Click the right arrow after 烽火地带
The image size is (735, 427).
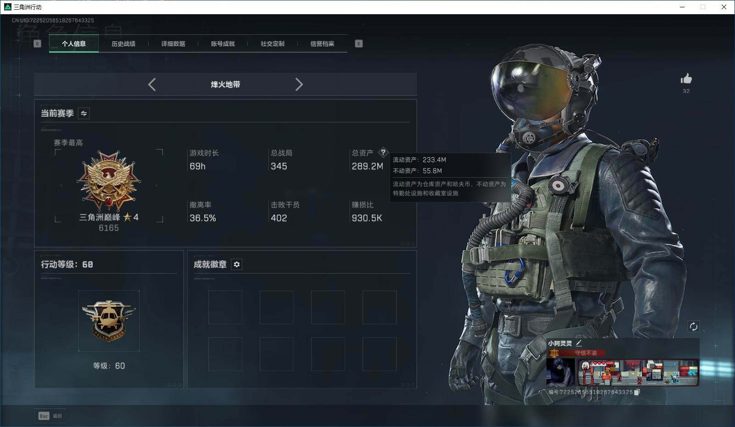coord(299,84)
